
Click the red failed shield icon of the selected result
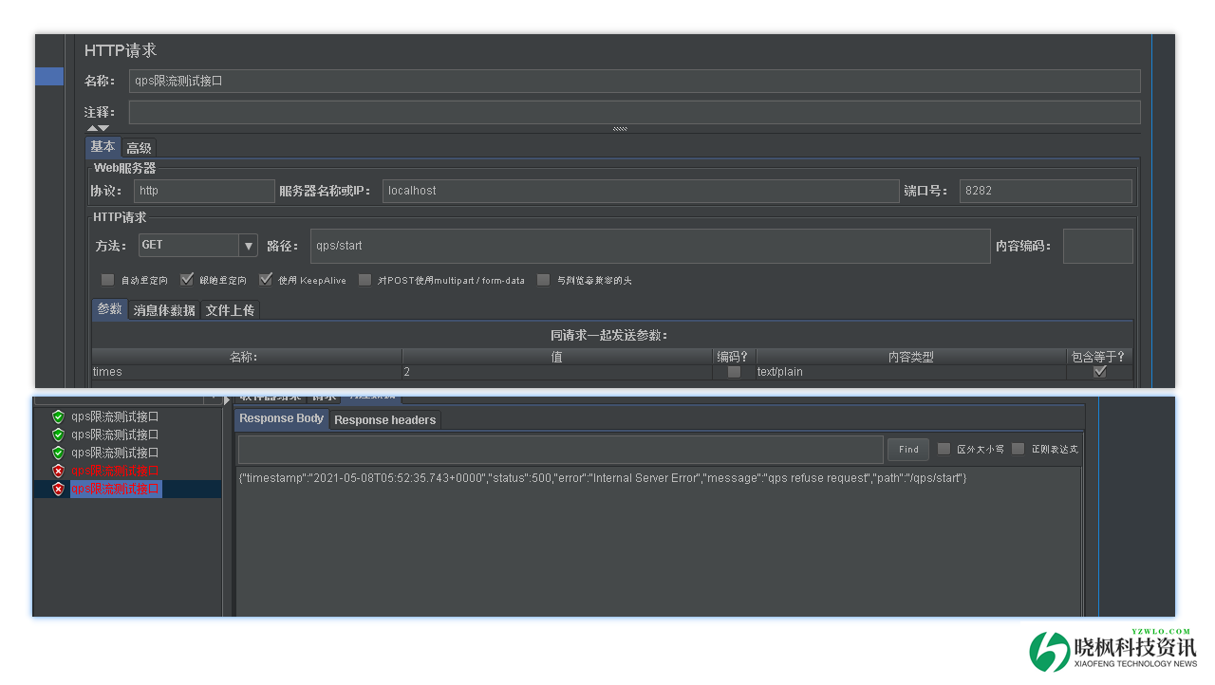(x=58, y=490)
